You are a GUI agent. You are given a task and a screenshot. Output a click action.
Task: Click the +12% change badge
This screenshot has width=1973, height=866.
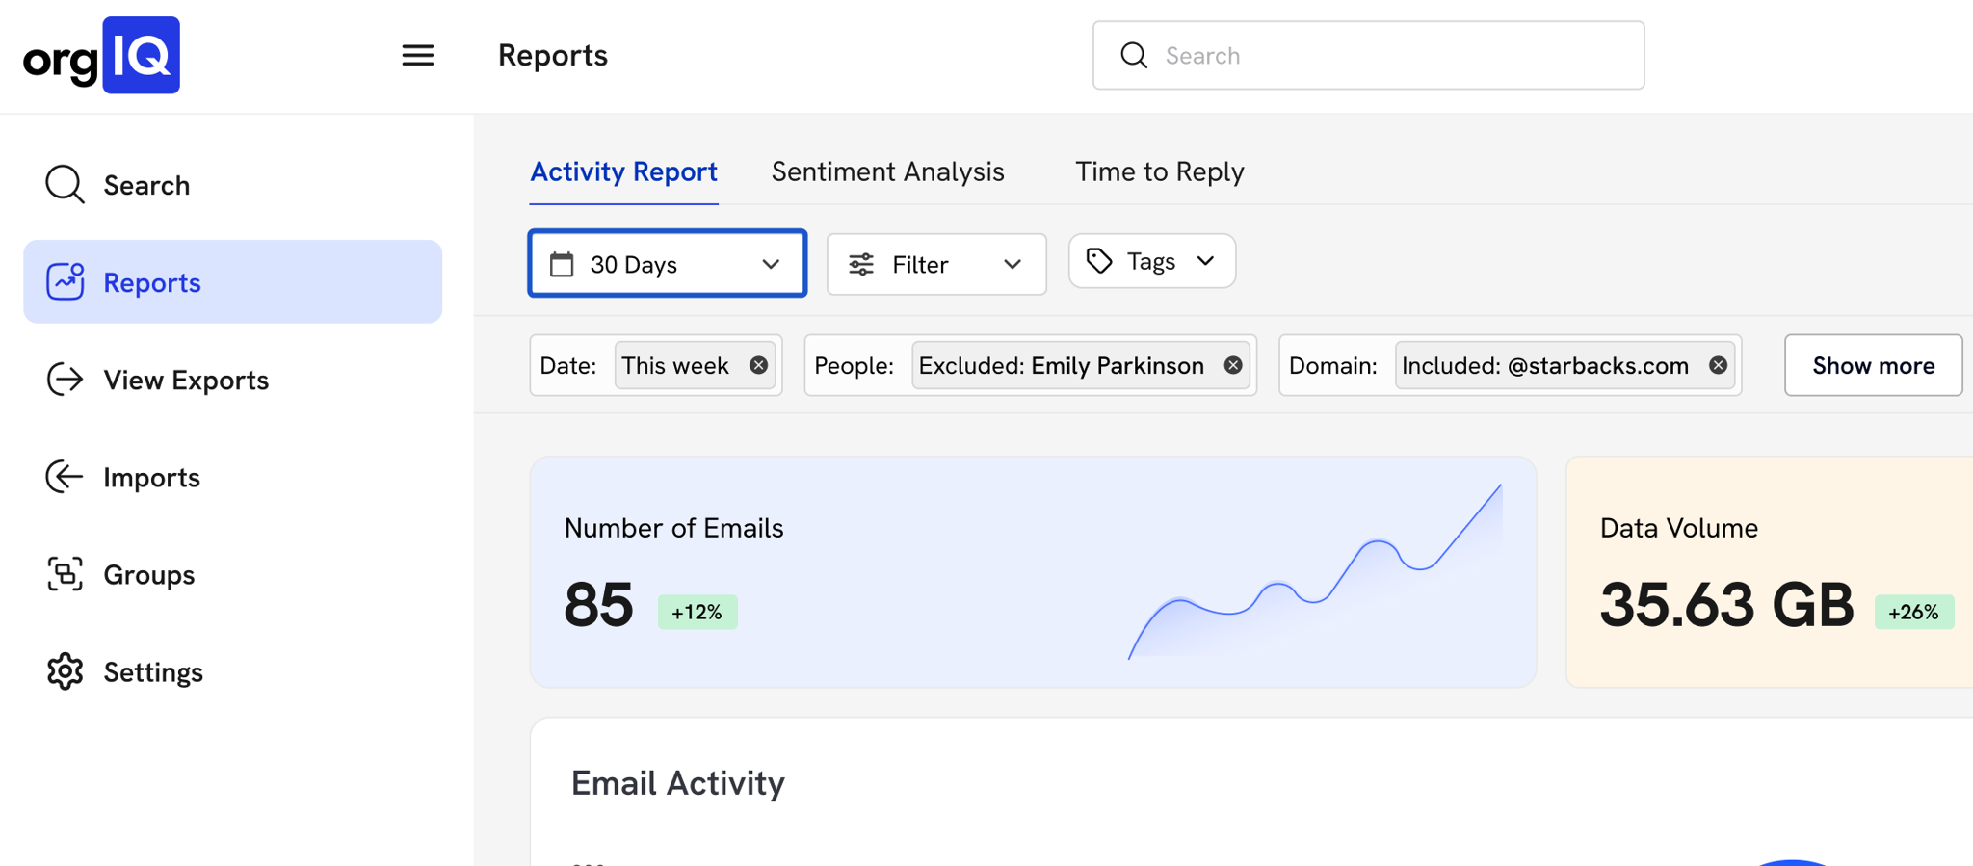[x=697, y=612]
